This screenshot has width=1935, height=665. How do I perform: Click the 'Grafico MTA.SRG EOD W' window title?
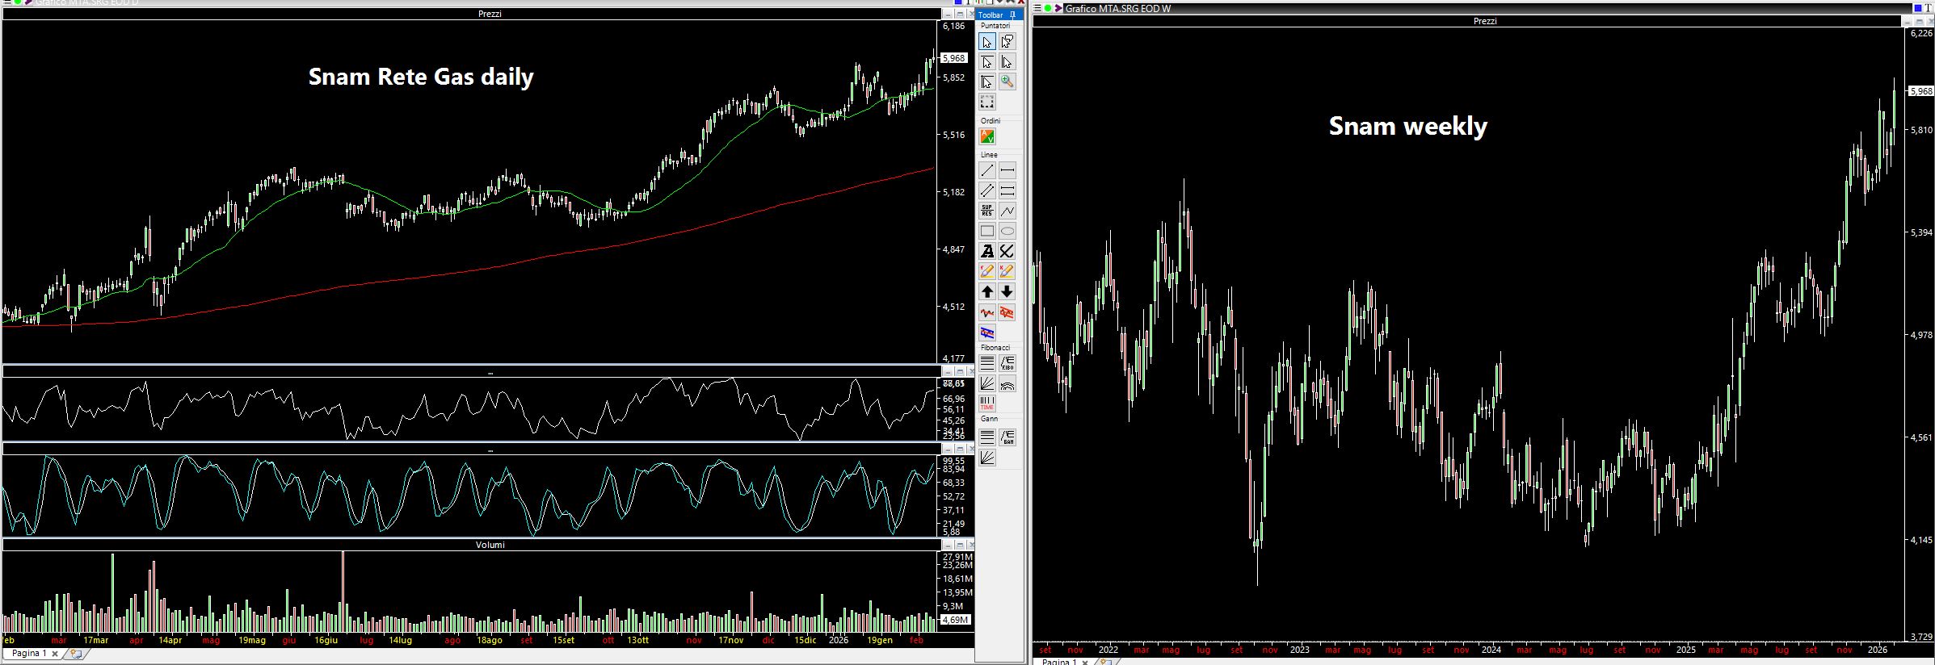click(x=1118, y=9)
